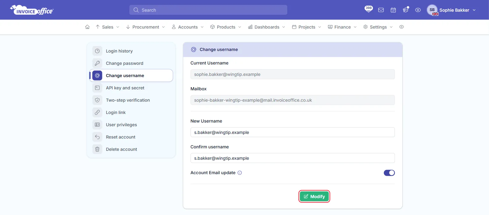The width and height of the screenshot is (489, 215).
Task: Focus the Search field
Action: (208, 10)
